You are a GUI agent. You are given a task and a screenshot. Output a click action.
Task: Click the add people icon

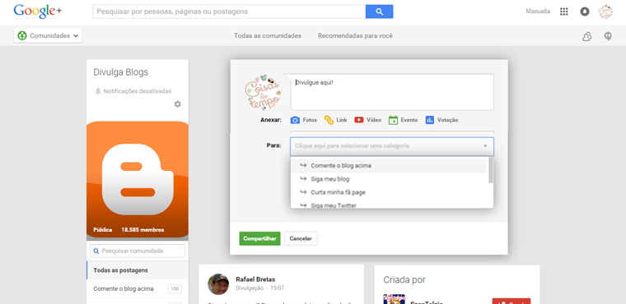pos(586,37)
